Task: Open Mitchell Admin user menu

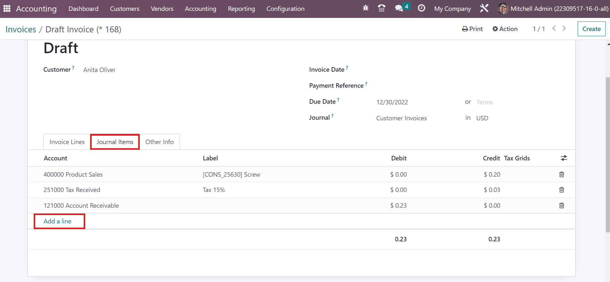Action: pyautogui.click(x=553, y=9)
